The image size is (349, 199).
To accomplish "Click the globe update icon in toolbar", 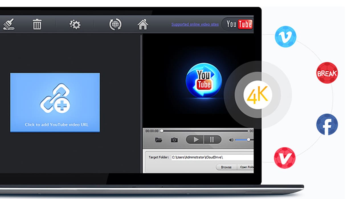I will click(115, 24).
